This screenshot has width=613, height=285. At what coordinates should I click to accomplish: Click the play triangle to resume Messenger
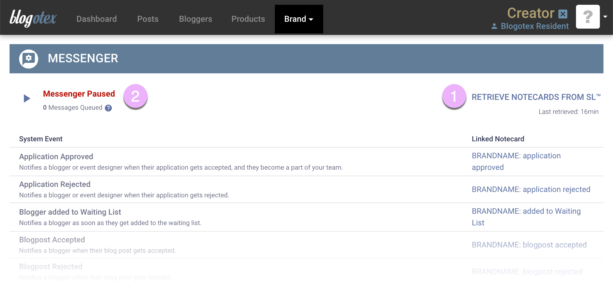point(26,98)
